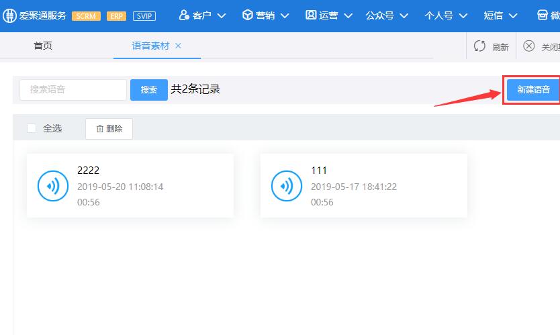560x335 pixels.
Task: Tick the 全选 checkbox
Action: [x=32, y=128]
